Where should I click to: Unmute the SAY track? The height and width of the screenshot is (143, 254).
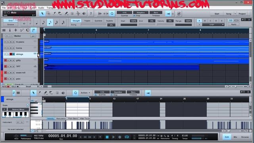pyautogui.click(x=5, y=66)
